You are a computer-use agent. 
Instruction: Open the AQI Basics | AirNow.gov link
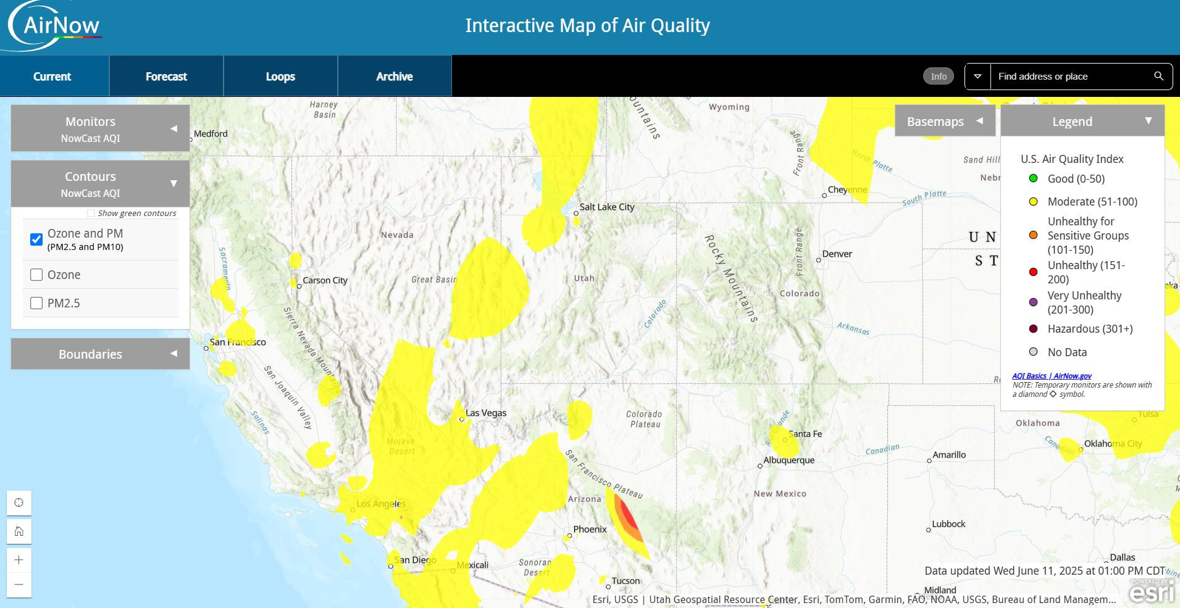click(1052, 375)
